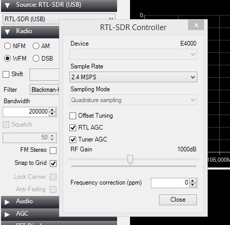
Task: Enable the Offset Tuning checkbox
Action: [73, 116]
